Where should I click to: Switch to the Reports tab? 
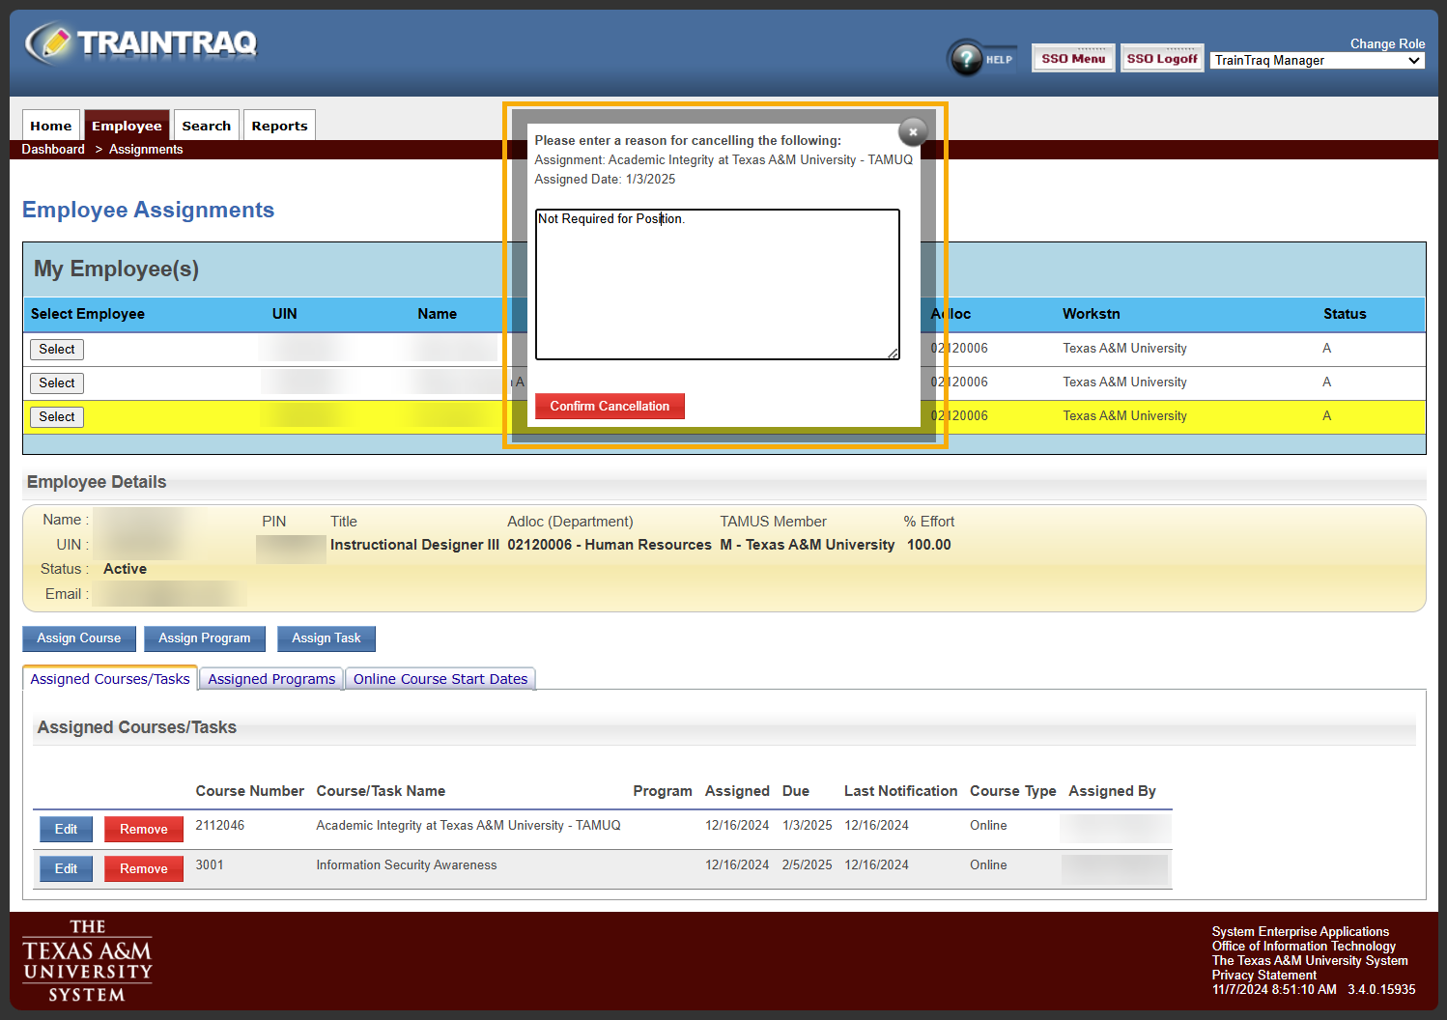279,125
